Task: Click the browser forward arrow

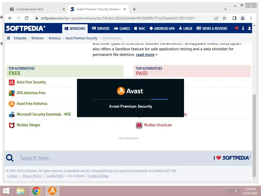Action: coord(18,18)
